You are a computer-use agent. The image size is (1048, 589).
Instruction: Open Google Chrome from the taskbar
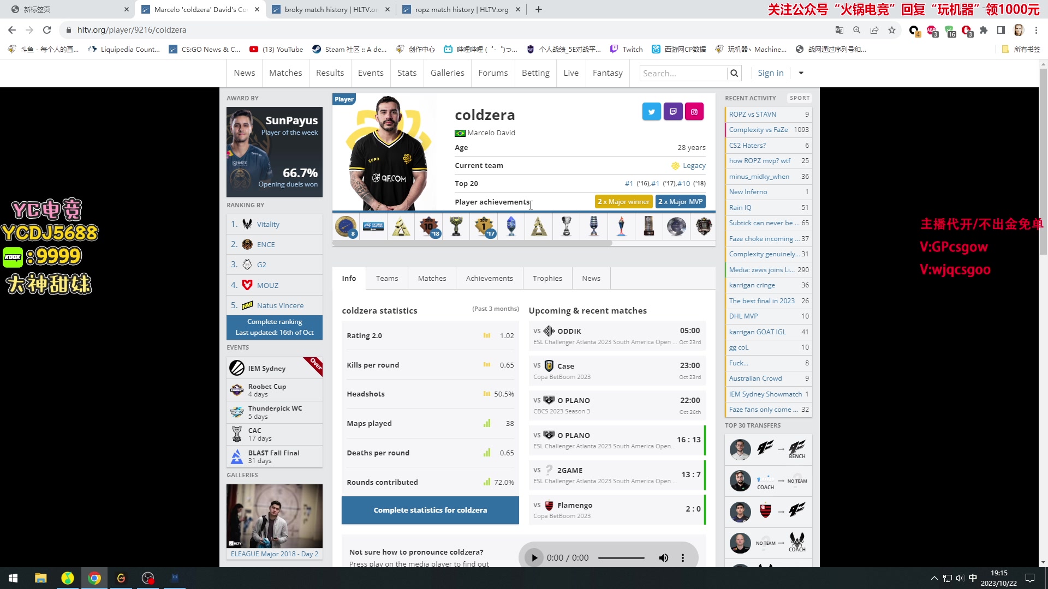(x=94, y=578)
